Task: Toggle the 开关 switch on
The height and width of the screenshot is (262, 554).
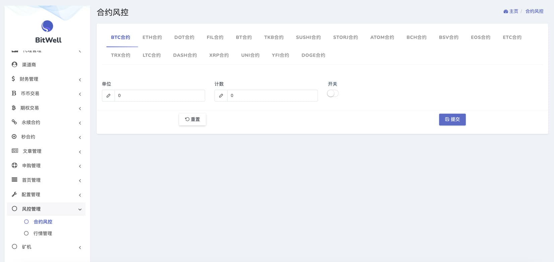Action: tap(332, 94)
